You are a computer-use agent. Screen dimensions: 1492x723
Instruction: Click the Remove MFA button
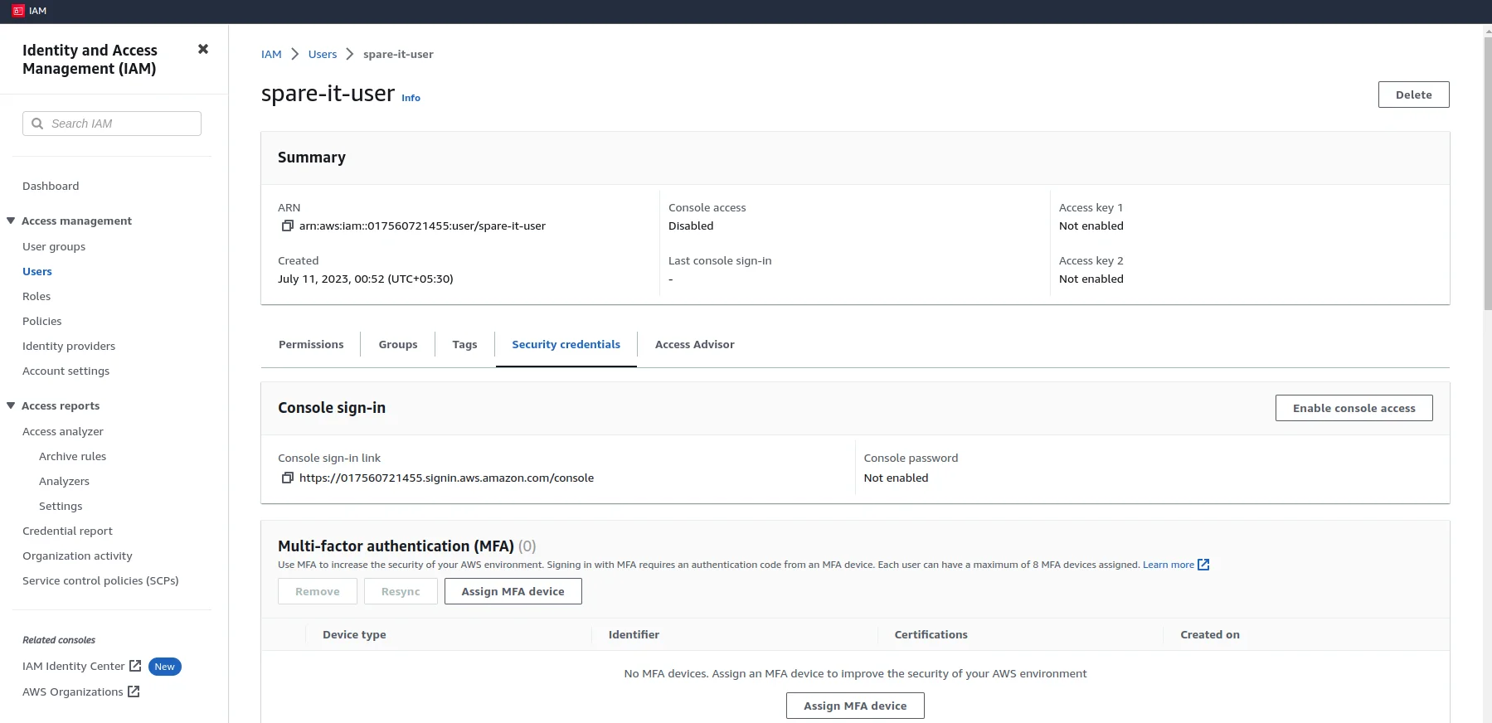tap(318, 591)
